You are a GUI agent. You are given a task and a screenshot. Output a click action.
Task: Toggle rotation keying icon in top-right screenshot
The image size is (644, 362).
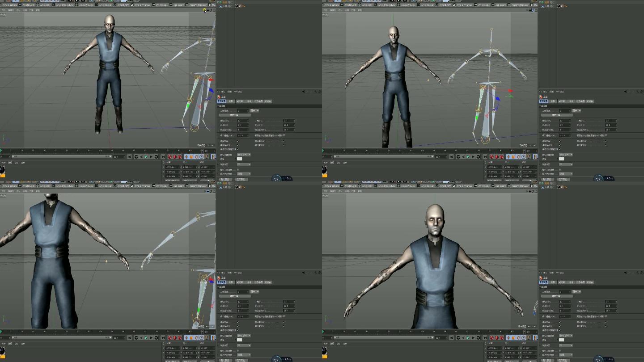click(x=518, y=157)
